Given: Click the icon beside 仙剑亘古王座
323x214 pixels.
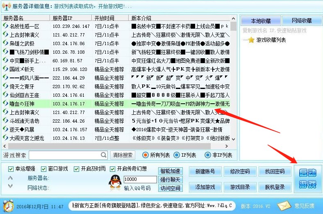Looking at the screenshot, I should [5, 95].
